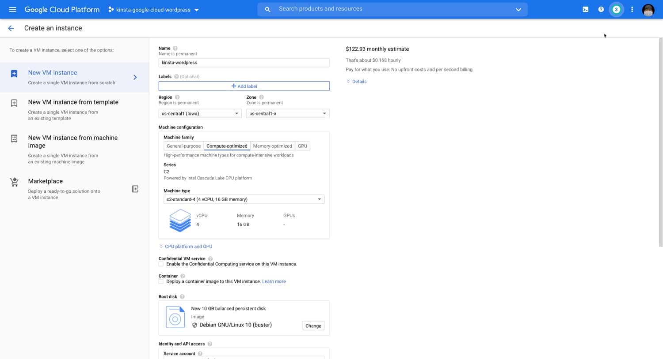This screenshot has height=359, width=663.
Task: Enable the Confidential Computing service checkbox
Action: pyautogui.click(x=161, y=264)
